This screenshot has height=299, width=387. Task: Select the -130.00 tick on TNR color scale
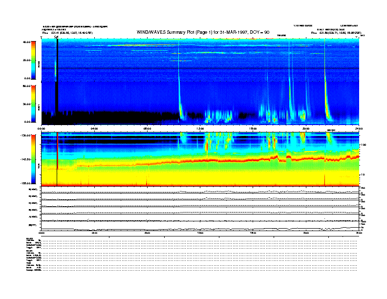tap(25, 135)
